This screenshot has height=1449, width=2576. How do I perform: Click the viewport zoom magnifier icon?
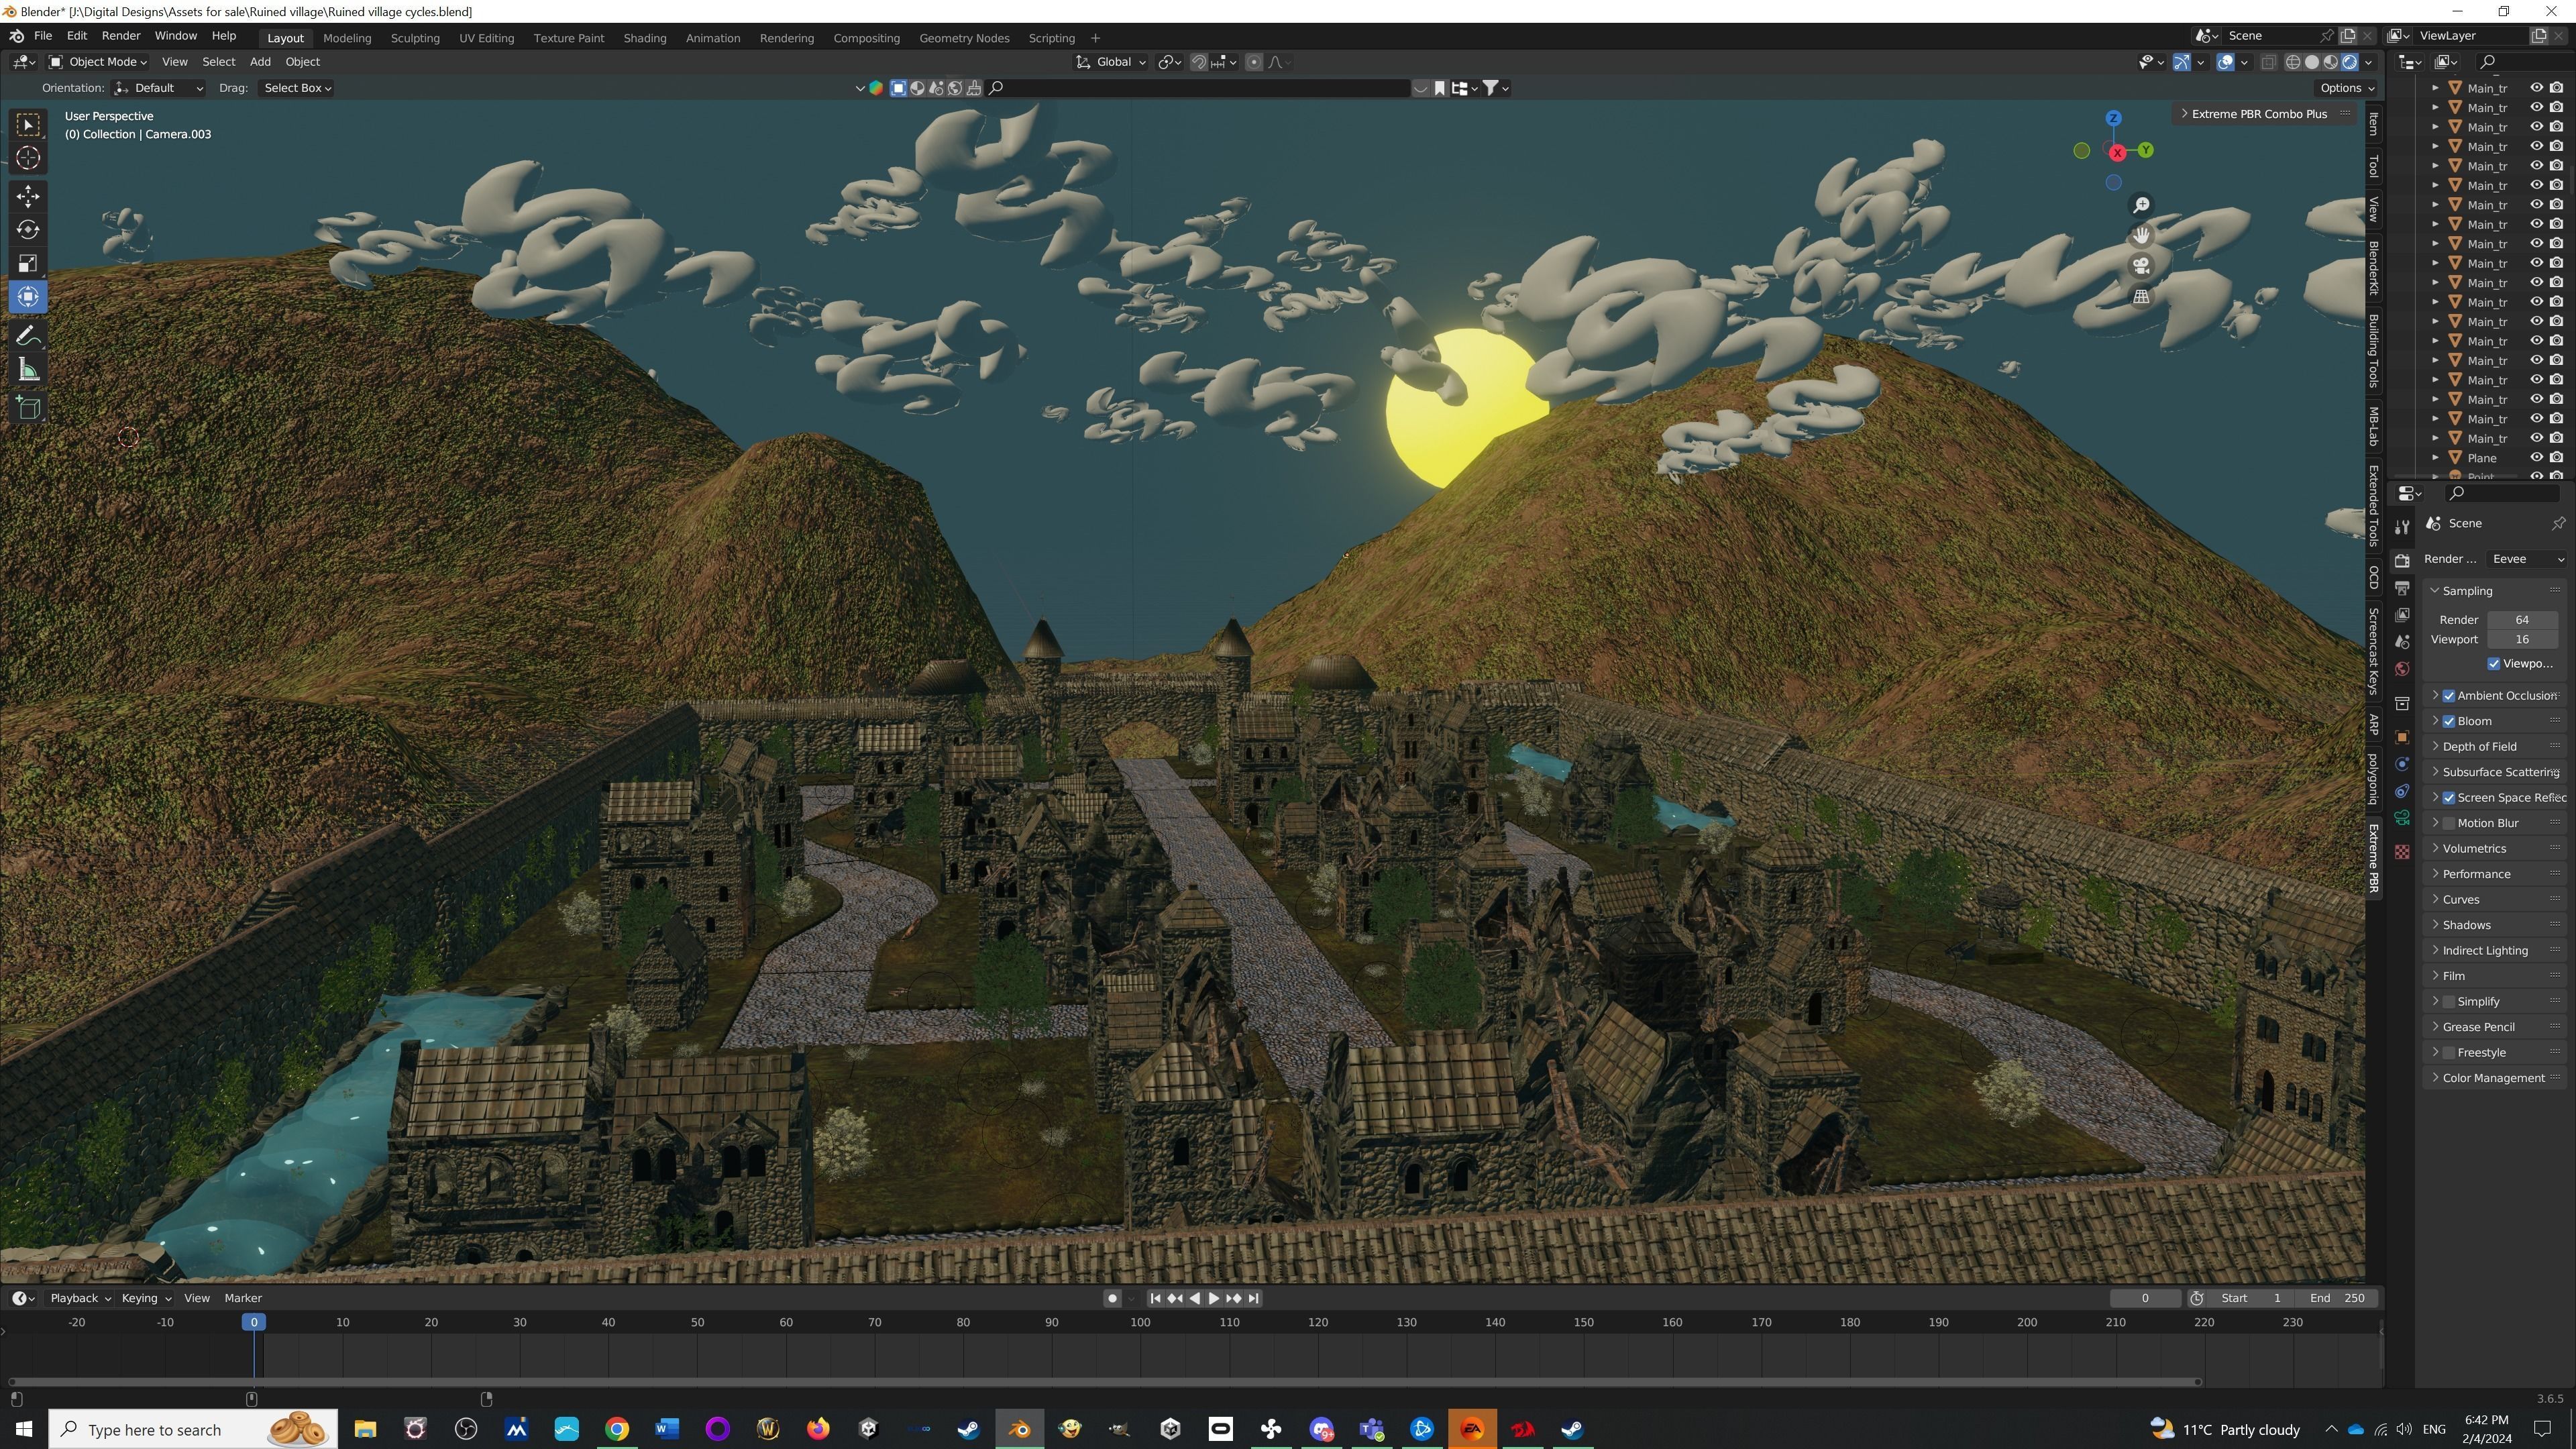click(2141, 205)
